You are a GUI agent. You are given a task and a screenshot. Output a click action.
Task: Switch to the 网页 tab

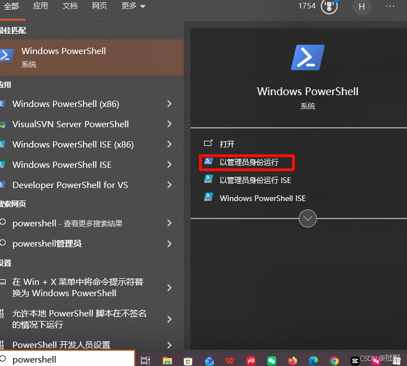[x=99, y=6]
